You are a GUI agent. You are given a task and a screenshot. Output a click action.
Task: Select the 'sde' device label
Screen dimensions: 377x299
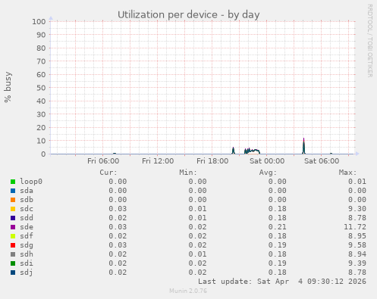[x=27, y=227]
